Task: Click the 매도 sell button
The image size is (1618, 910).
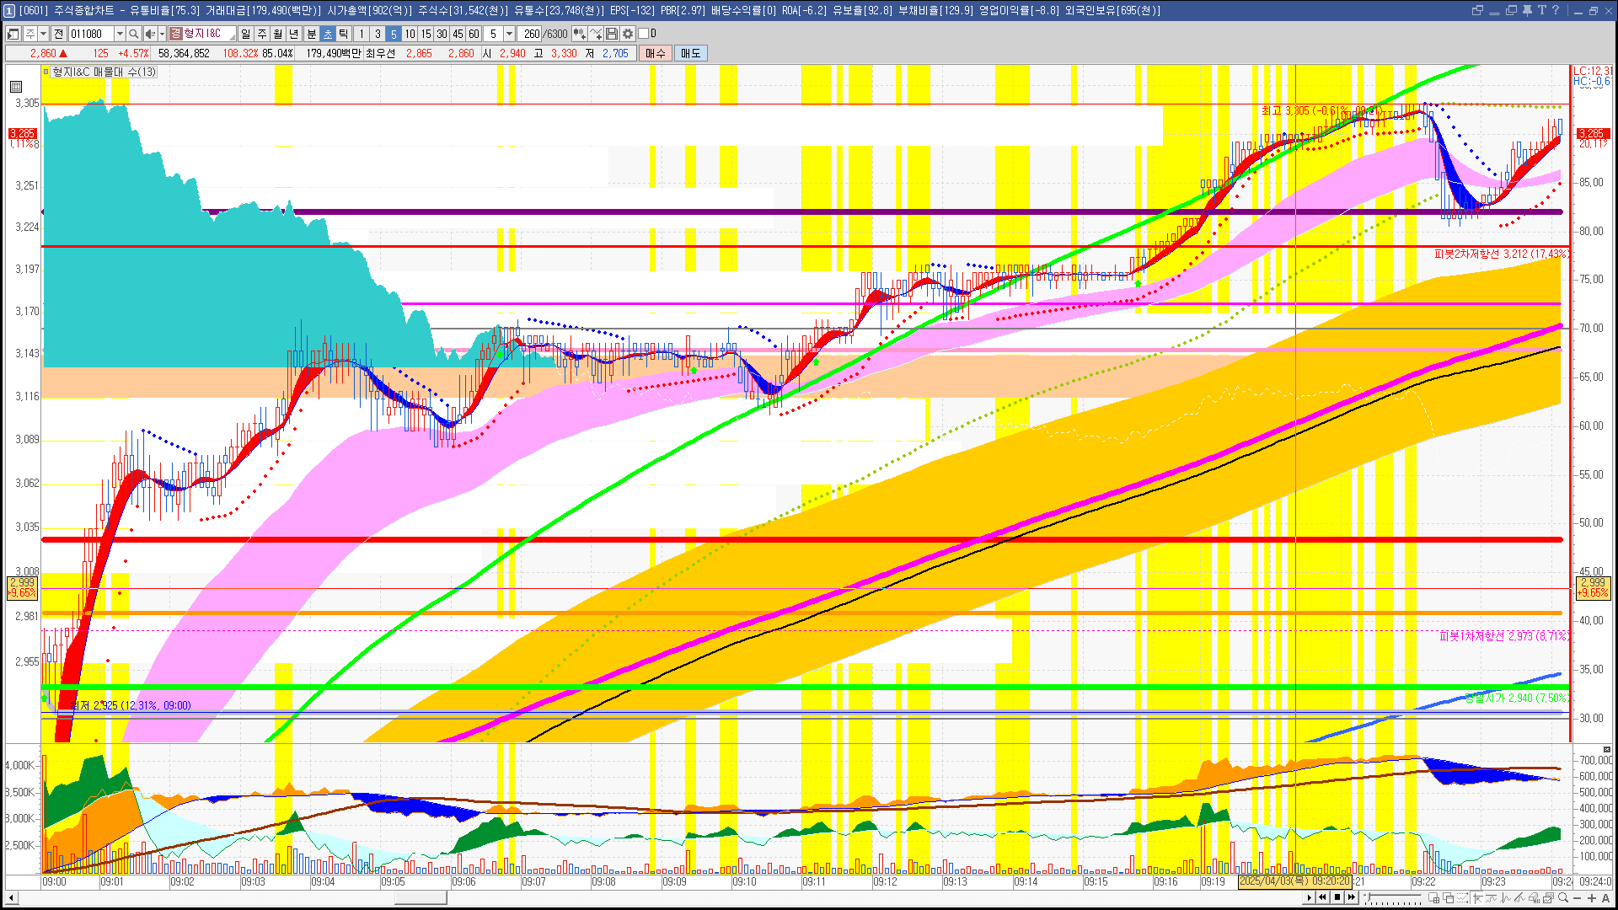Action: [691, 53]
